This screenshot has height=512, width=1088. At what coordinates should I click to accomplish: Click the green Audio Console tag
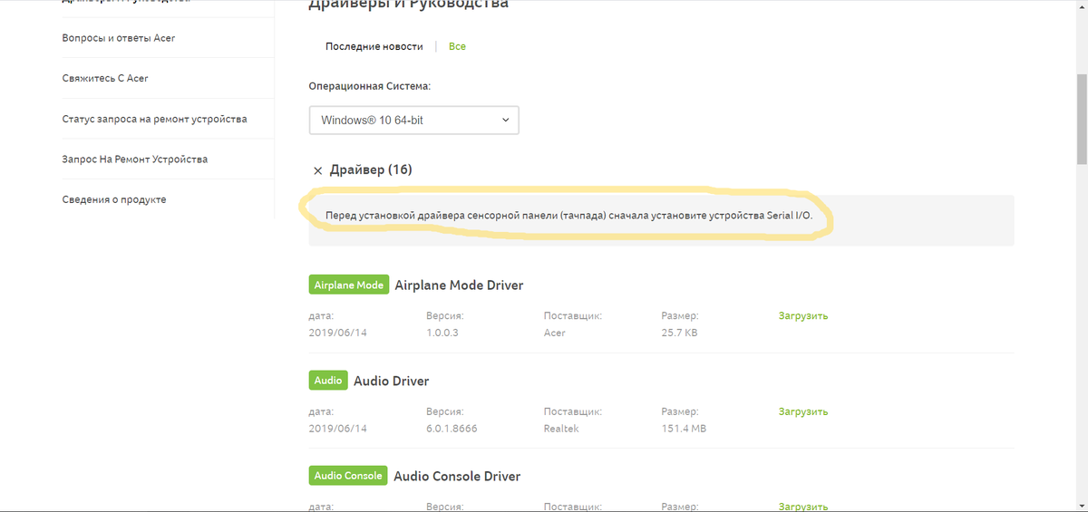point(348,476)
